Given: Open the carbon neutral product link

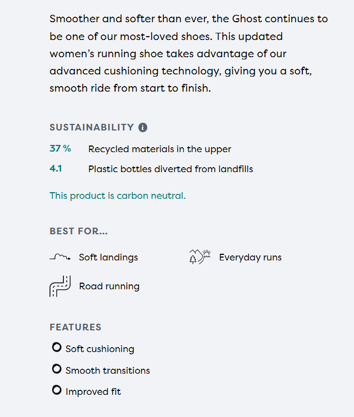Looking at the screenshot, I should pyautogui.click(x=117, y=195).
